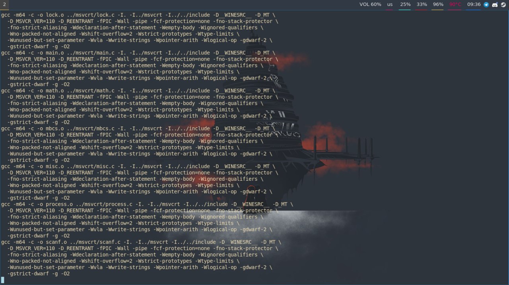Open the Discord tray icon
Image resolution: width=509 pixels, height=285 pixels.
tap(495, 5)
